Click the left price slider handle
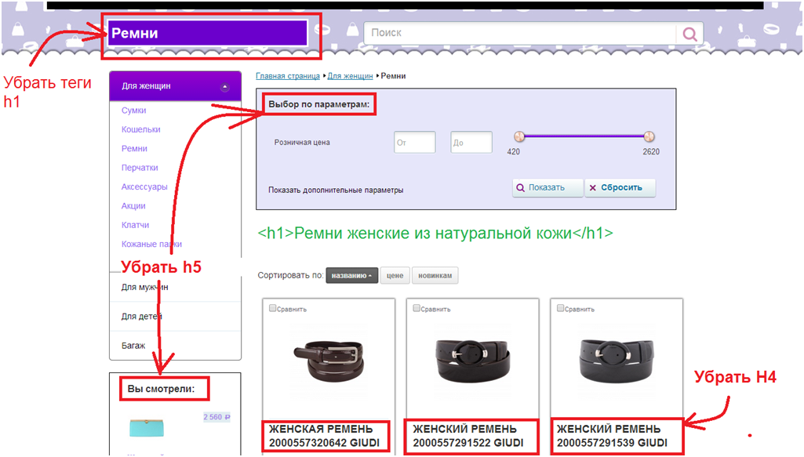The width and height of the screenshot is (804, 457). coord(518,136)
